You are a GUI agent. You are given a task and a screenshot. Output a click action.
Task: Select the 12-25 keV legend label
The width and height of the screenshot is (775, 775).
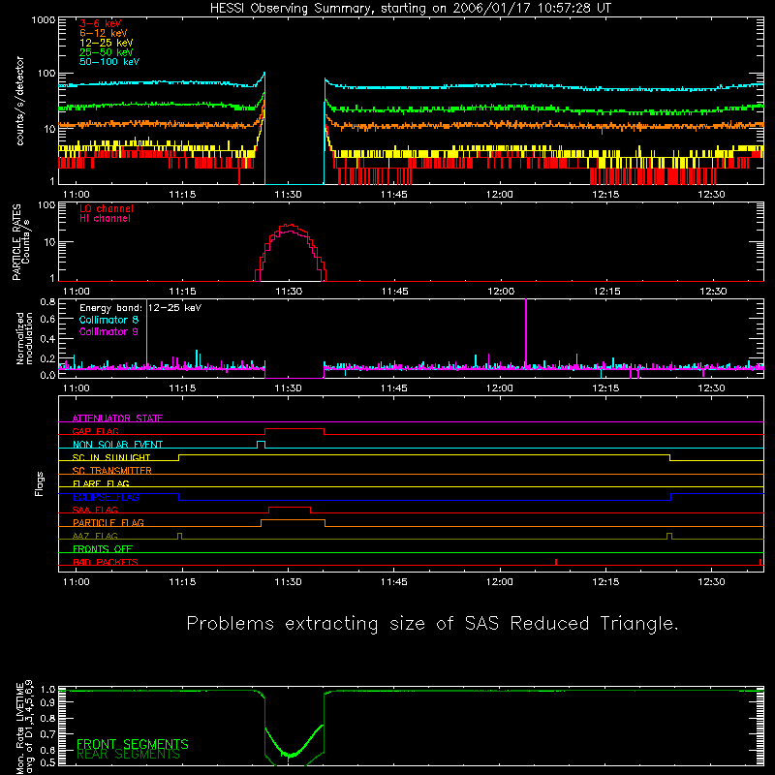point(107,43)
